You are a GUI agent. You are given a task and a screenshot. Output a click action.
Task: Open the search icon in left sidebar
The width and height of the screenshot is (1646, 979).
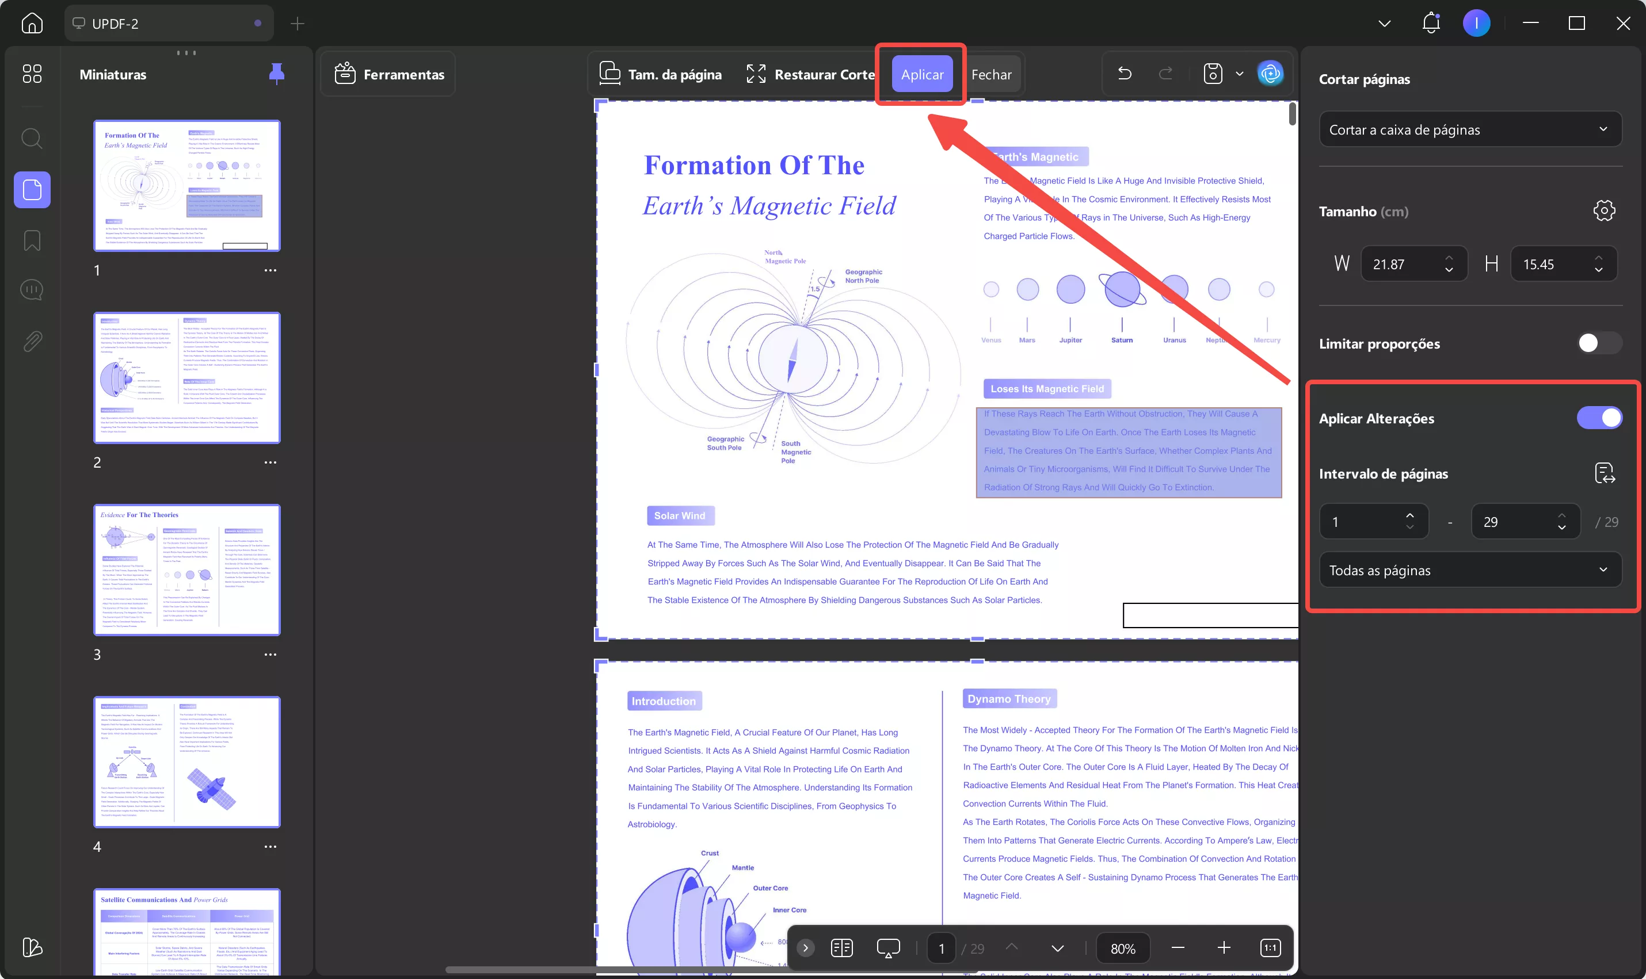[x=32, y=139]
